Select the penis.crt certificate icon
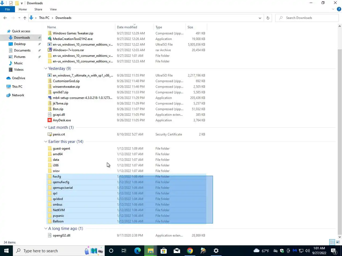342x256 pixels. 50,134
